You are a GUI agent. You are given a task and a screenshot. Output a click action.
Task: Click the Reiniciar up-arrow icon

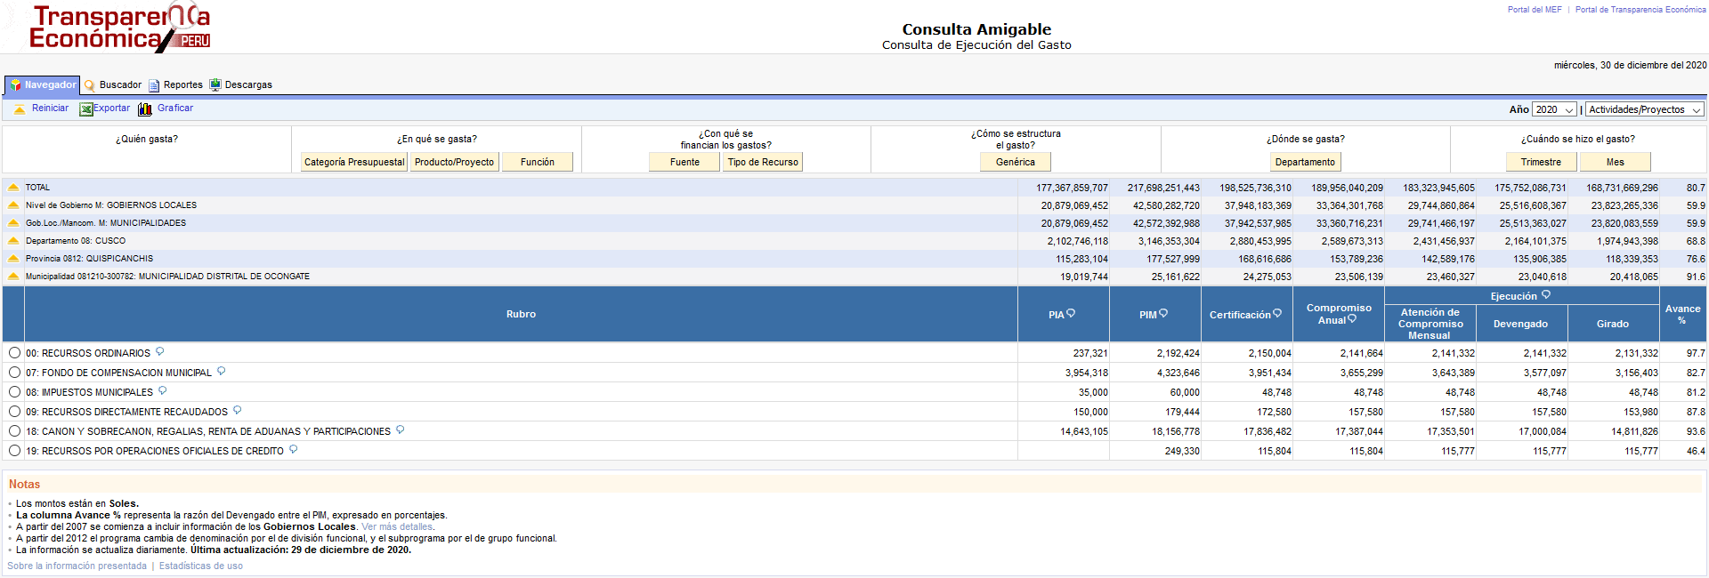pos(20,109)
